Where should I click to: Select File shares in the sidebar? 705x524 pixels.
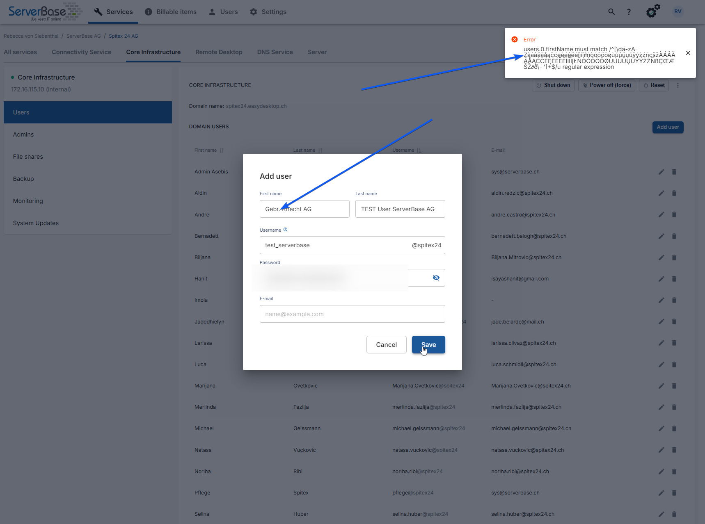88,157
